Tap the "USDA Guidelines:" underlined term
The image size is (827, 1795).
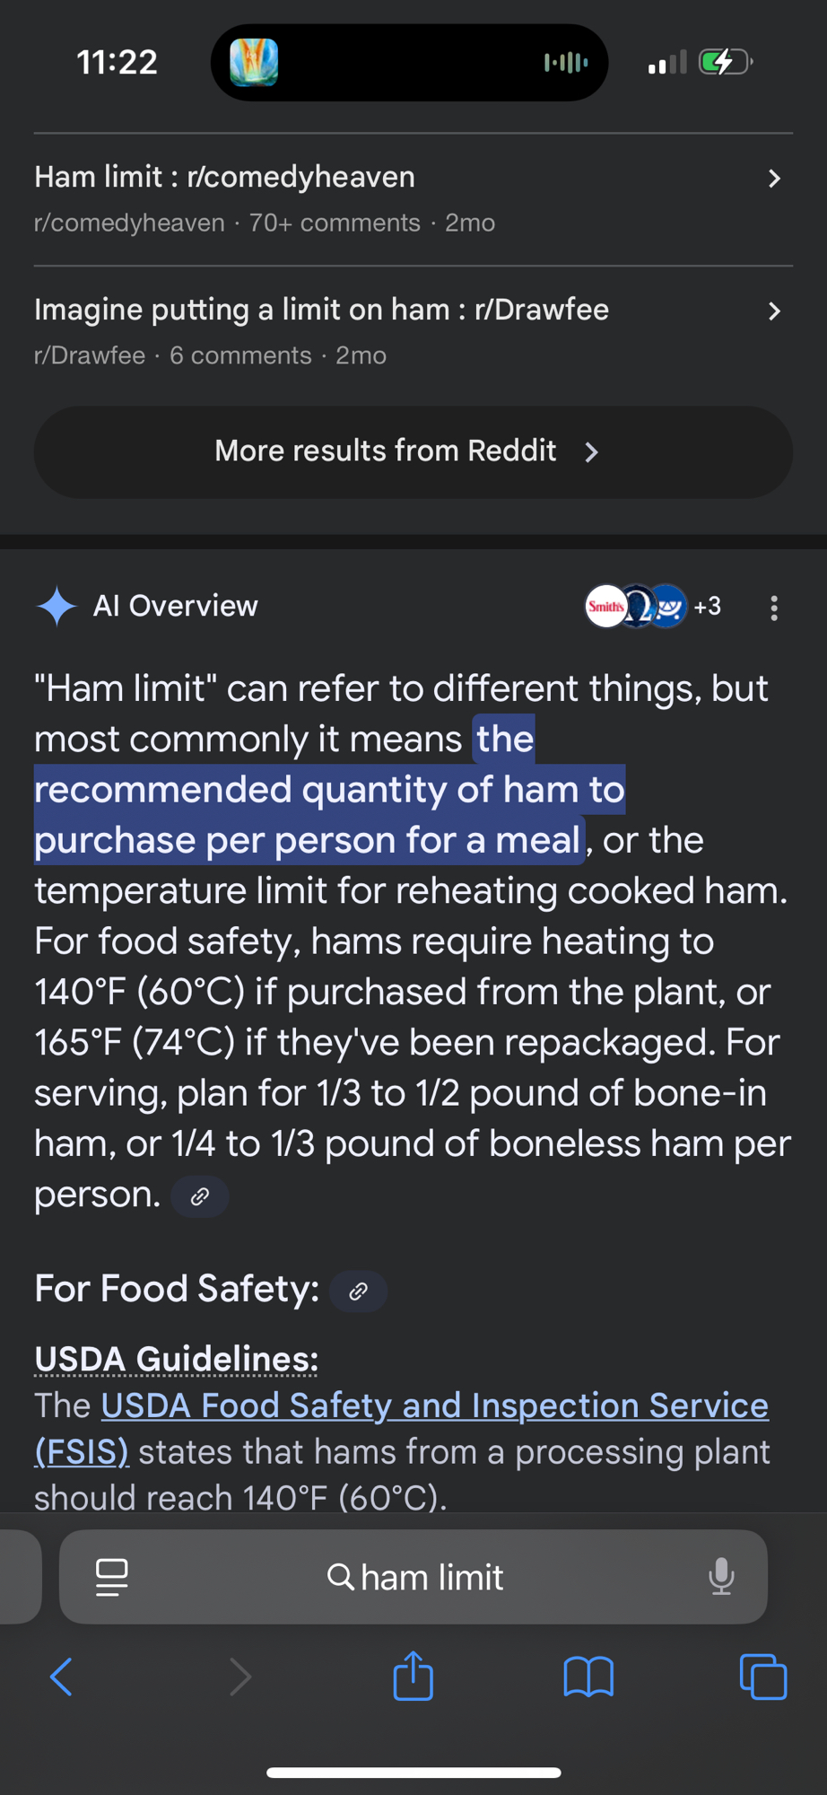pos(176,1359)
